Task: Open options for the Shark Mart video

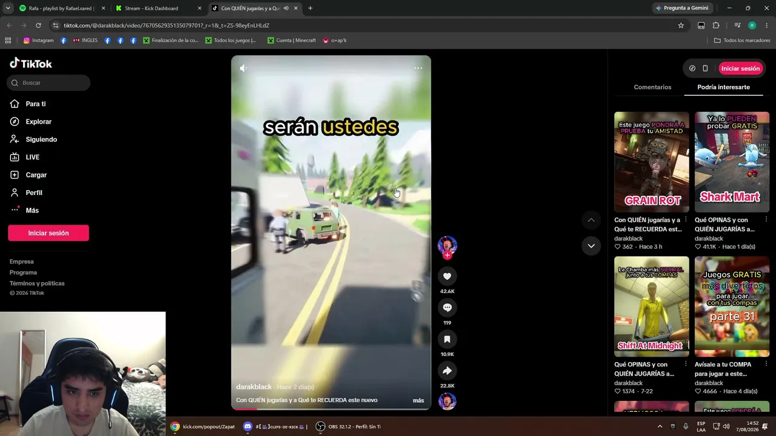Action: tap(766, 220)
